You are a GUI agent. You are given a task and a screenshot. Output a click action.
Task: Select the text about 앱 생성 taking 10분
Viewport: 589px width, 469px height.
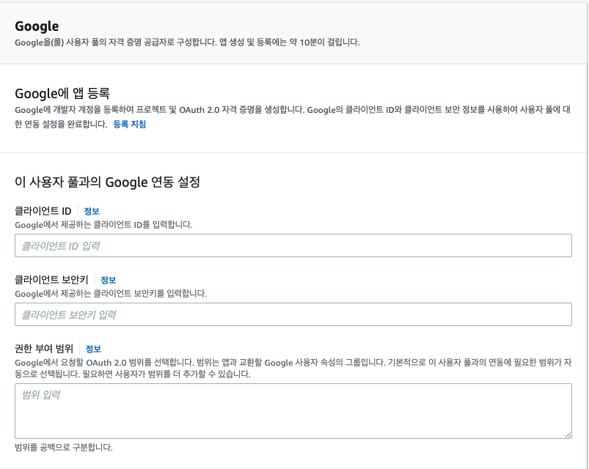(290, 43)
